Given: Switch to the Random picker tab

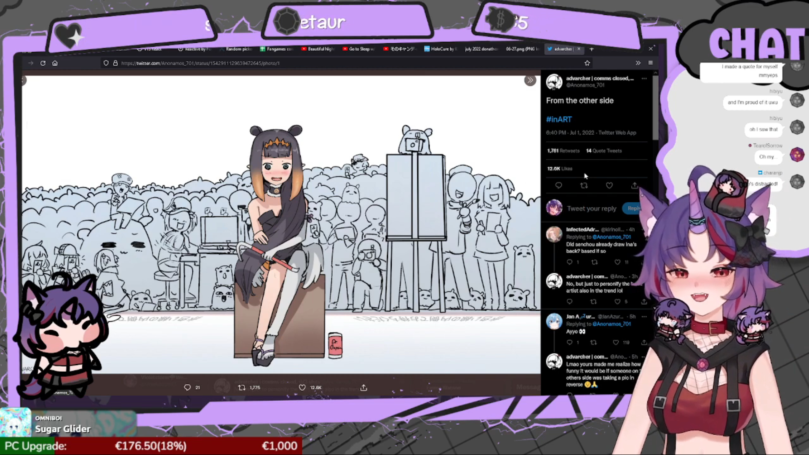Looking at the screenshot, I should pos(235,49).
